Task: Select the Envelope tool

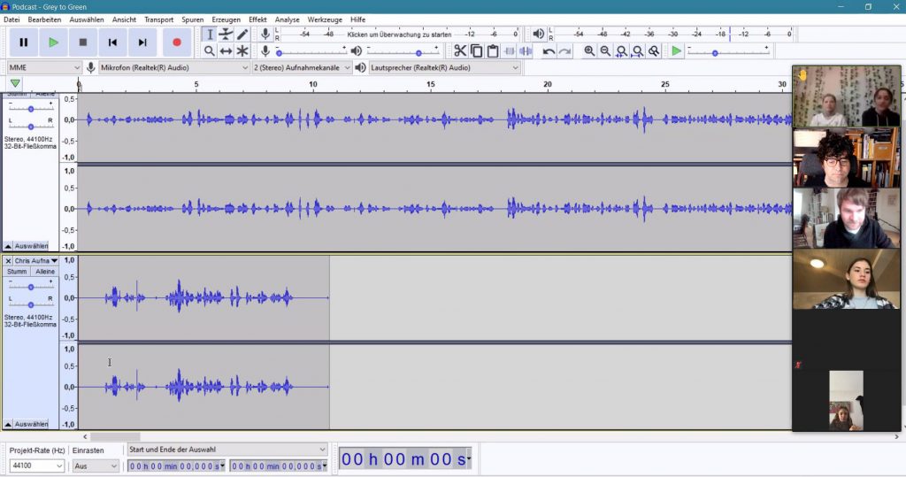Action: (226, 34)
